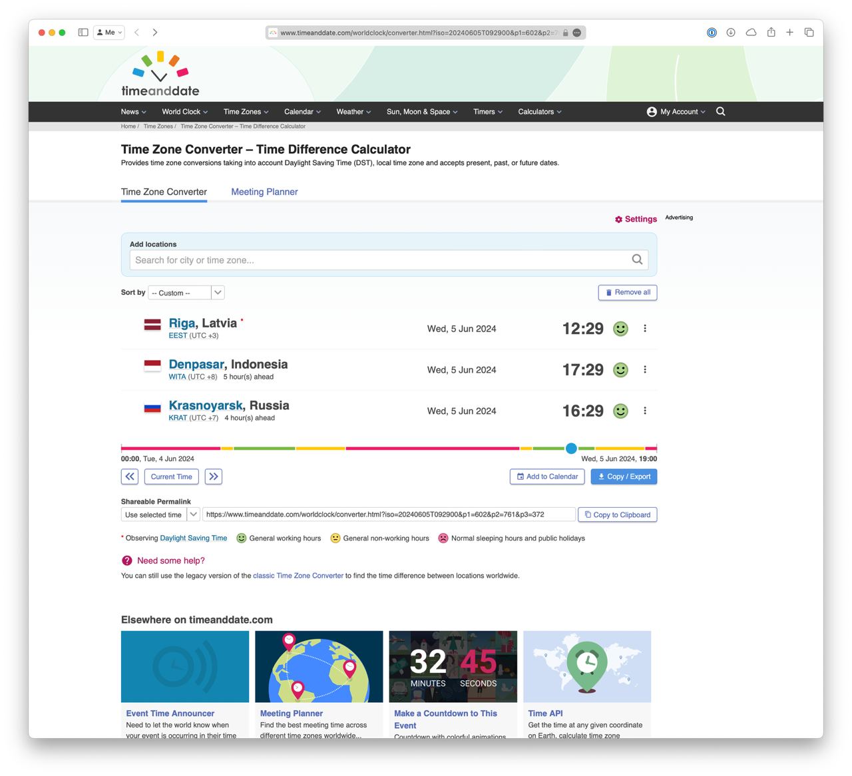Open the countdown 32 minutes thumbnail
Screen dimensions: 852x776
(x=453, y=667)
